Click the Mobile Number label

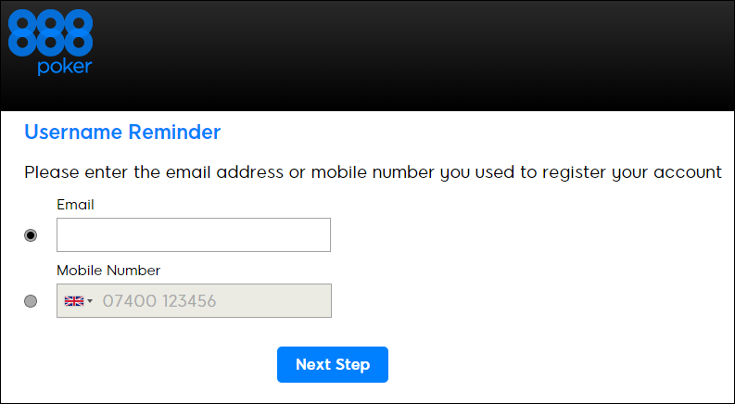[108, 271]
